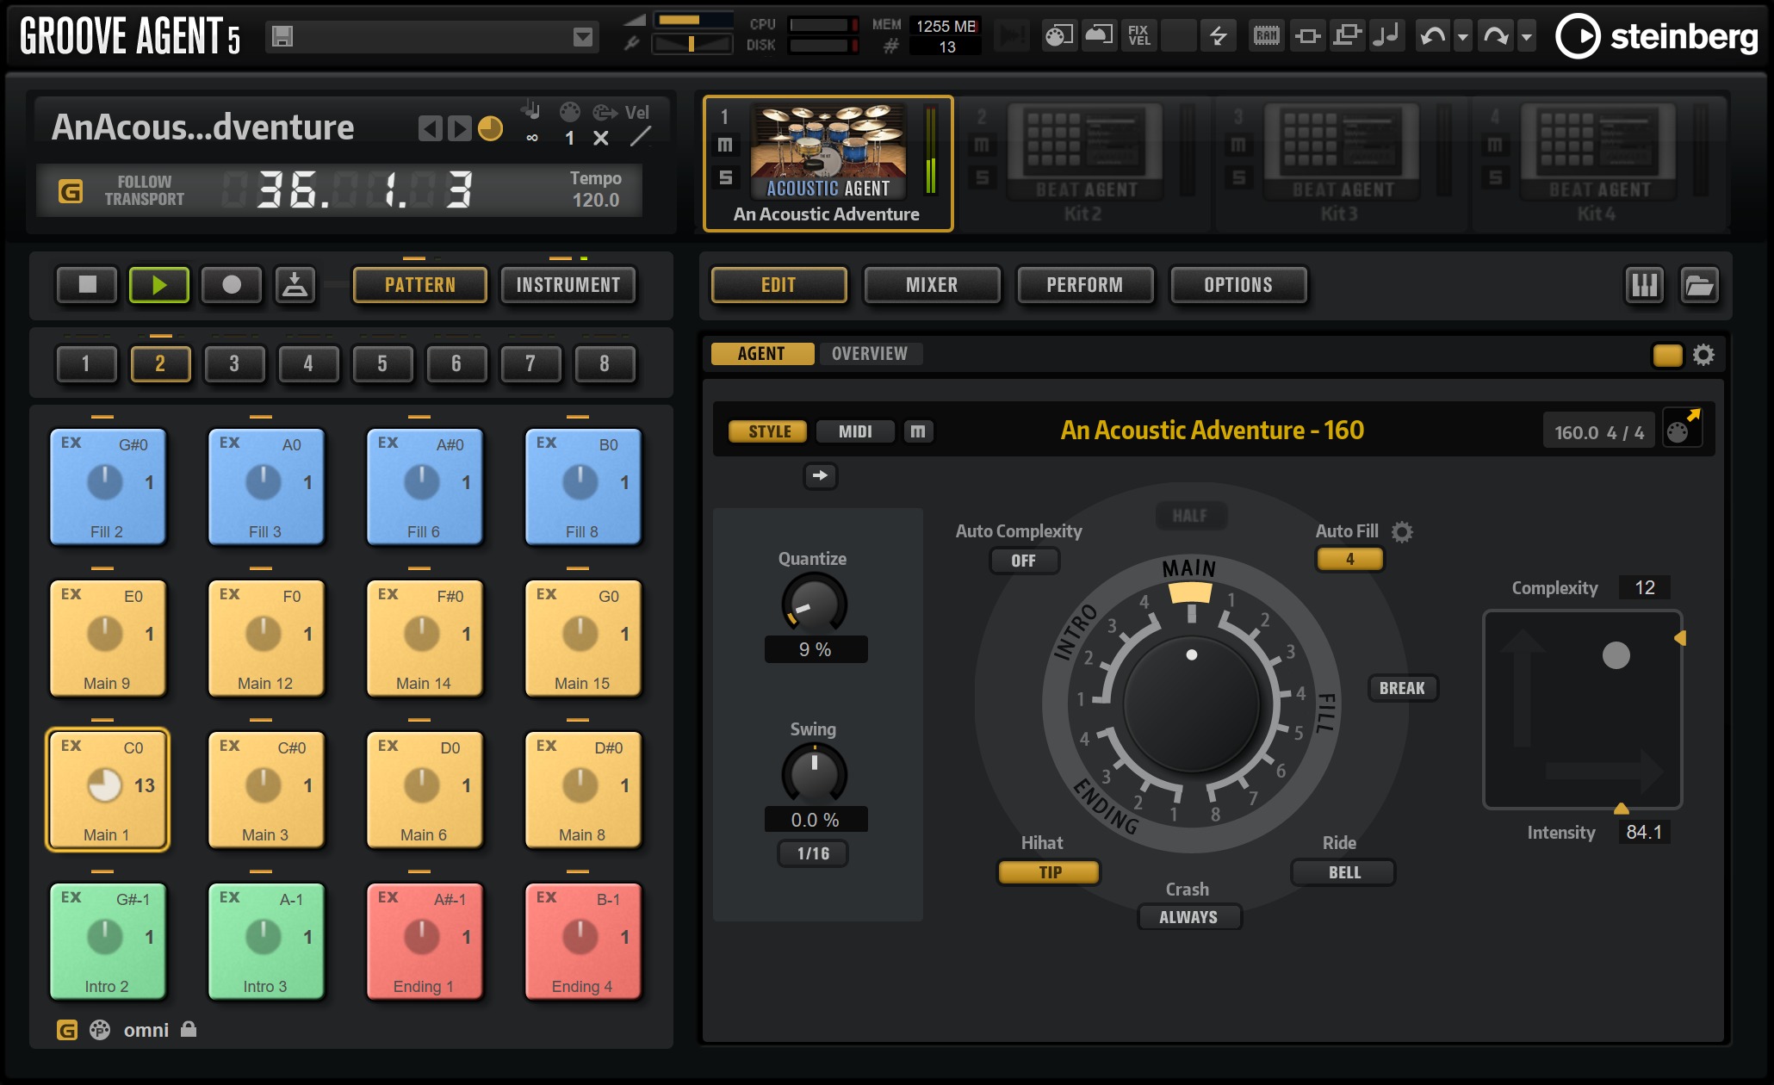Switch to INSTRUMENT pads view
The image size is (1774, 1085).
coord(568,285)
